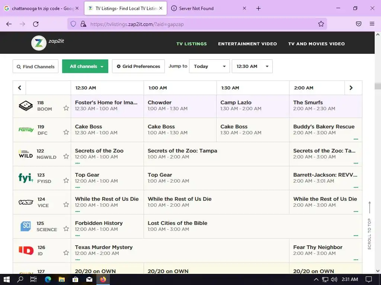Click the zap2it logo icon

[39, 43]
